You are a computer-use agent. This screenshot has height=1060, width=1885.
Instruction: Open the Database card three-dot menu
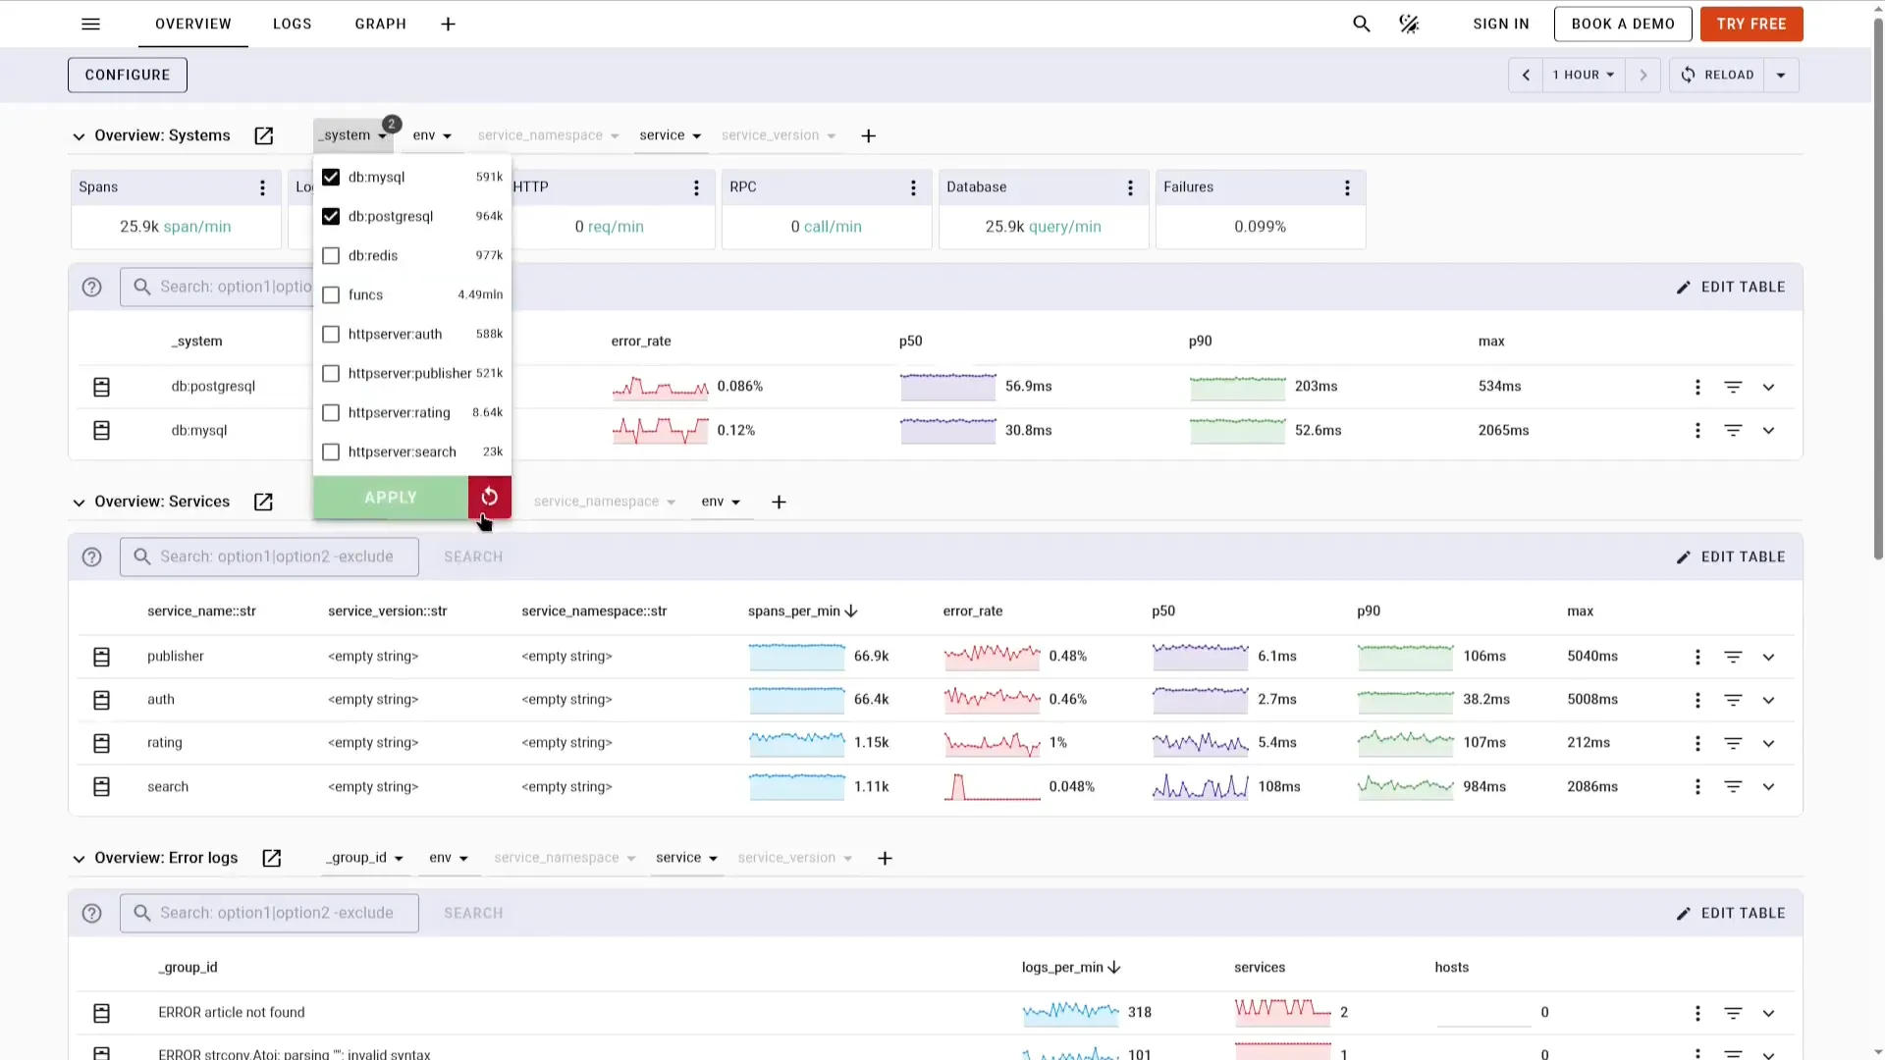(x=1130, y=187)
